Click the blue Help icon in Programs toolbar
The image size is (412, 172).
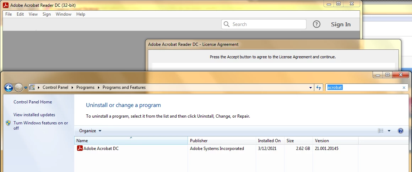[x=400, y=131]
